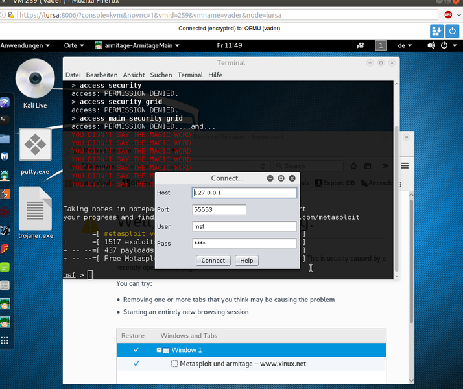This screenshot has height=389, width=463.
Task: Uncheck restore checkmark for Window 1
Action: click(136, 350)
